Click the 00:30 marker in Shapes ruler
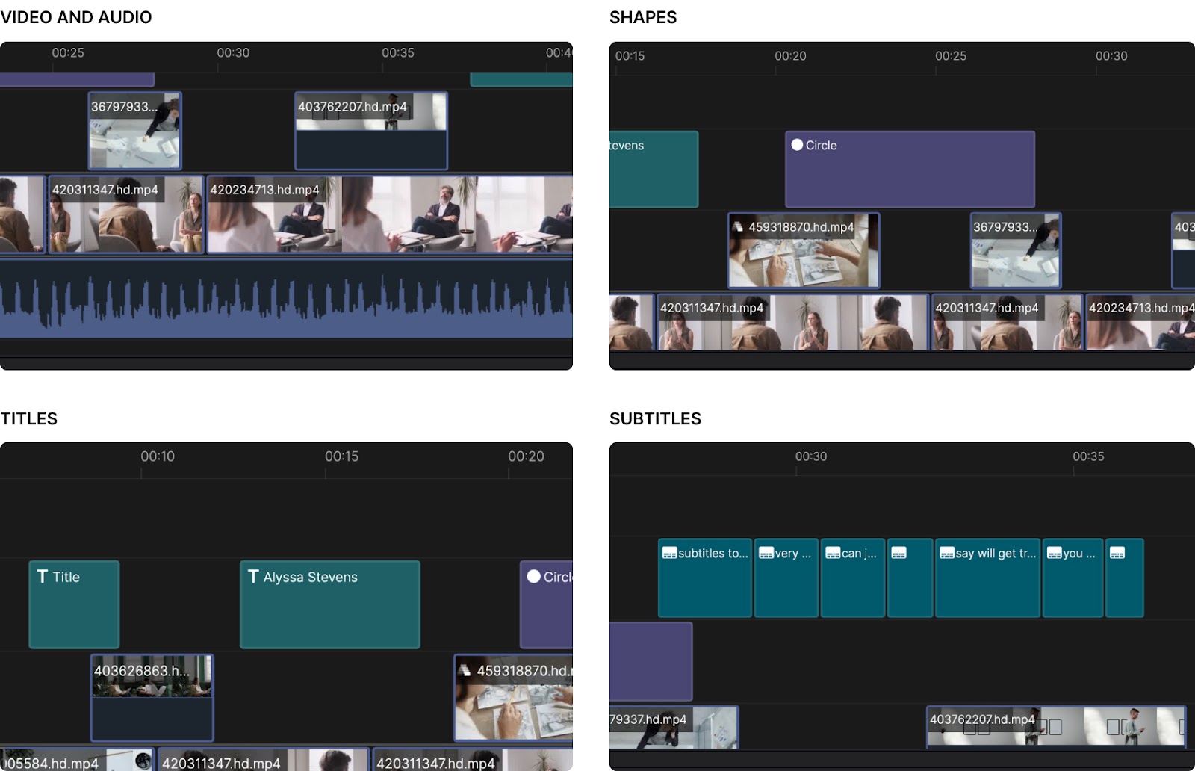This screenshot has width=1195, height=771. pos(1111,56)
